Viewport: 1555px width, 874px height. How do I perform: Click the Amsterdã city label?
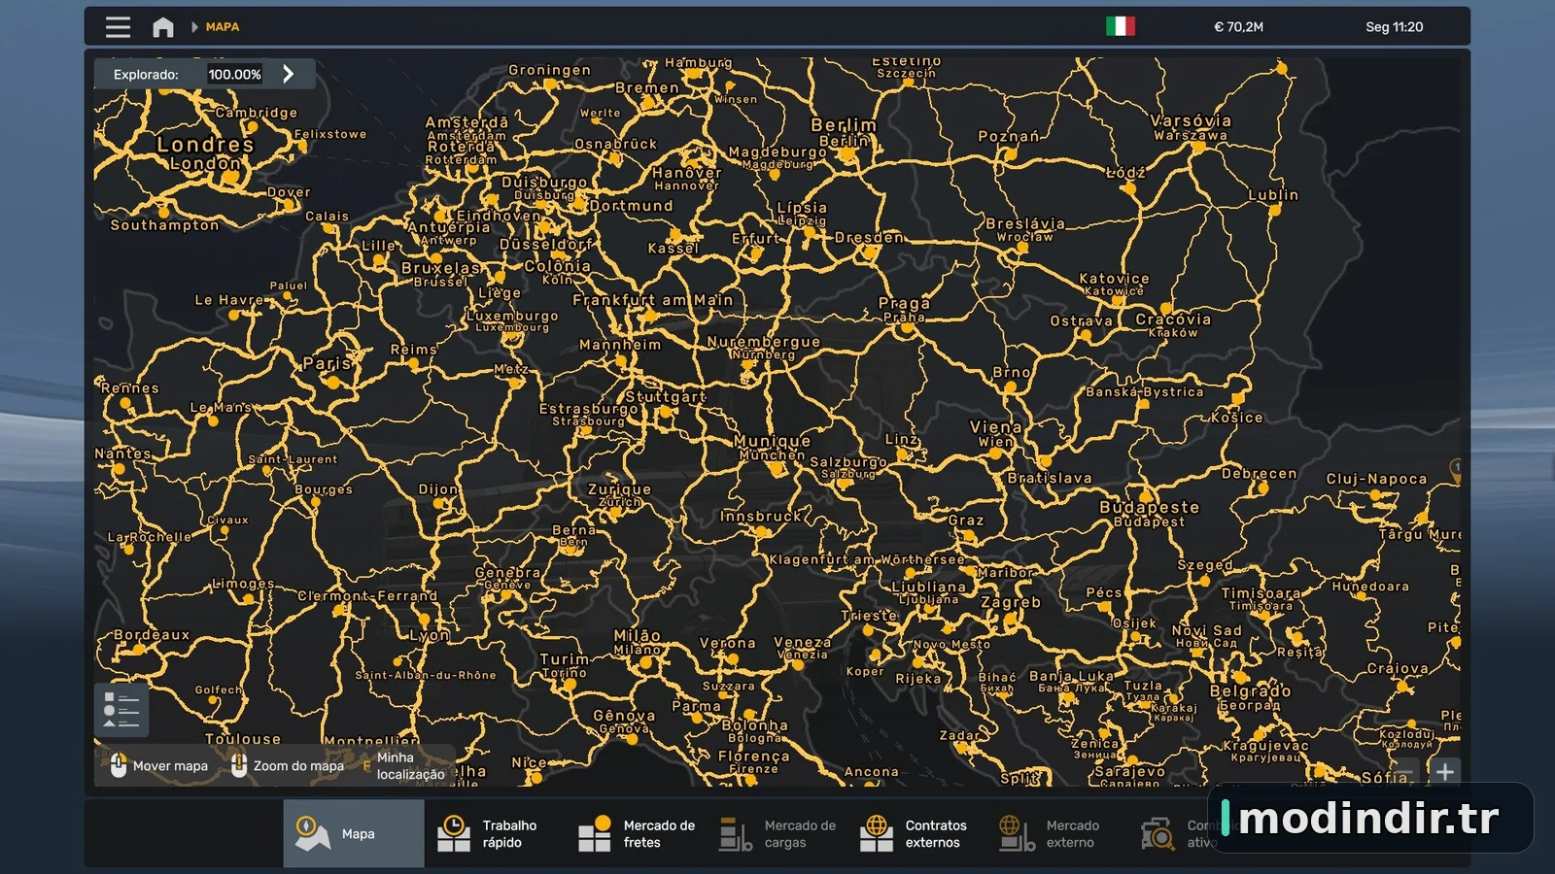point(466,122)
